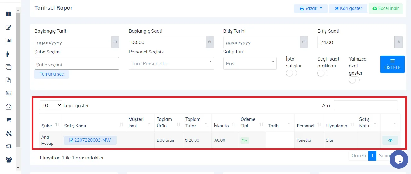The width and height of the screenshot is (411, 174).
Task: Click the users group icon in sidebar
Action: pos(9,159)
